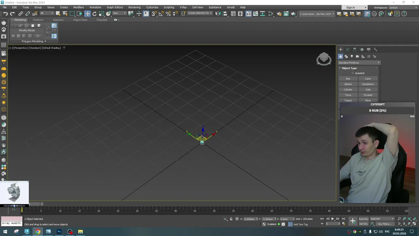419x236 pixels.
Task: Open the reference coordinate View dropdown
Action: point(119,13)
